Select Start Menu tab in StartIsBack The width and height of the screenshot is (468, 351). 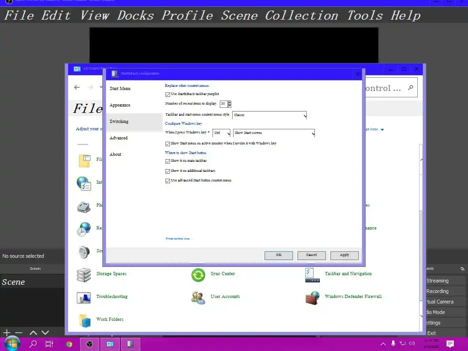134,89
